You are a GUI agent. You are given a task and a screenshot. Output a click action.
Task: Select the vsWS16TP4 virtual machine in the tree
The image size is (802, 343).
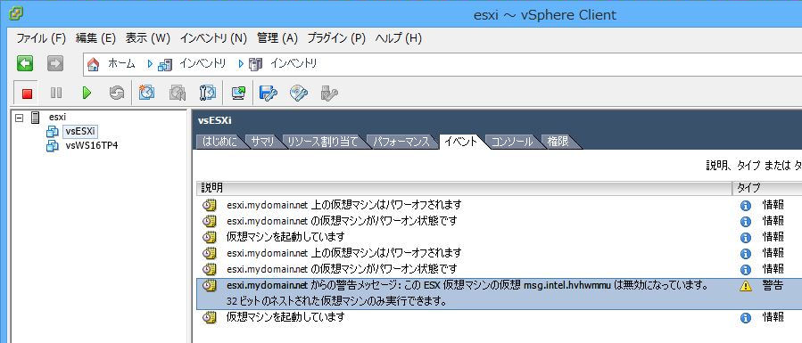pos(92,145)
